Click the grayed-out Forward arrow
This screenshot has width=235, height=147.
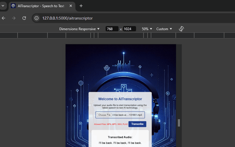[14, 18]
